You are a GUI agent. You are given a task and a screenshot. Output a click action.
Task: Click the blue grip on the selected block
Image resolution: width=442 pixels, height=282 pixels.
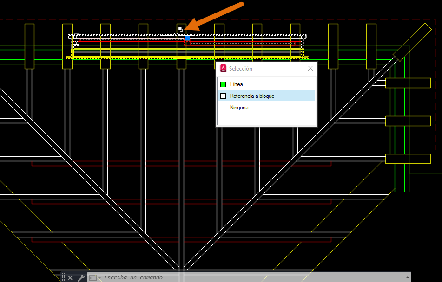click(187, 38)
